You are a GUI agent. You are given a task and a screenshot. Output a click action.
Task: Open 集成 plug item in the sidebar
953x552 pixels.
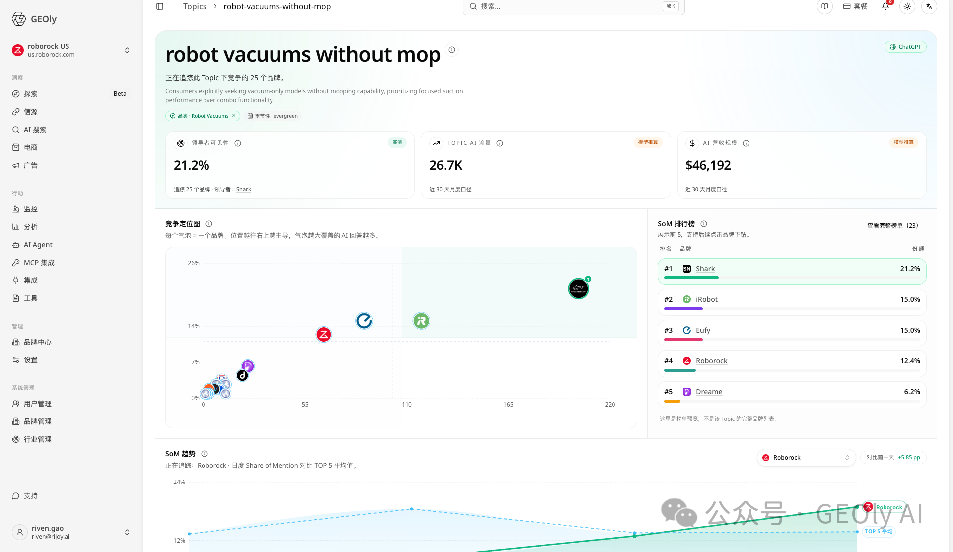(71, 280)
